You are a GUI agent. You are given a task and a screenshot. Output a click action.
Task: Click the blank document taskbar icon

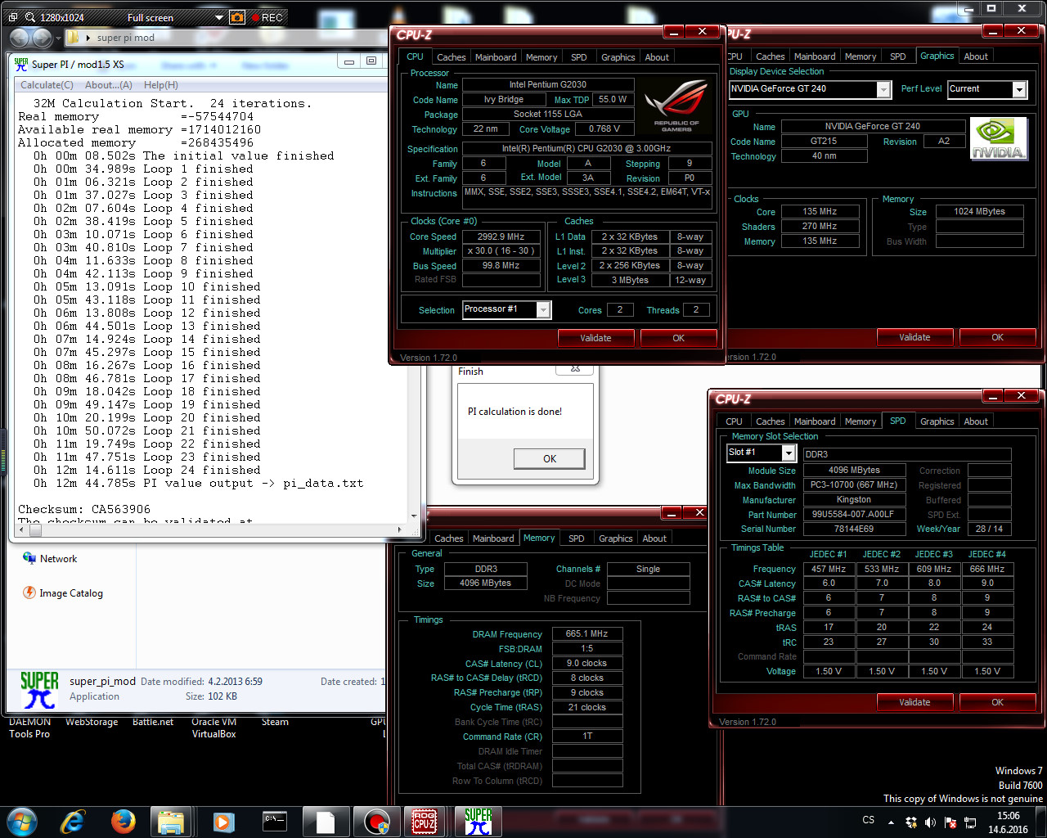coord(326,822)
